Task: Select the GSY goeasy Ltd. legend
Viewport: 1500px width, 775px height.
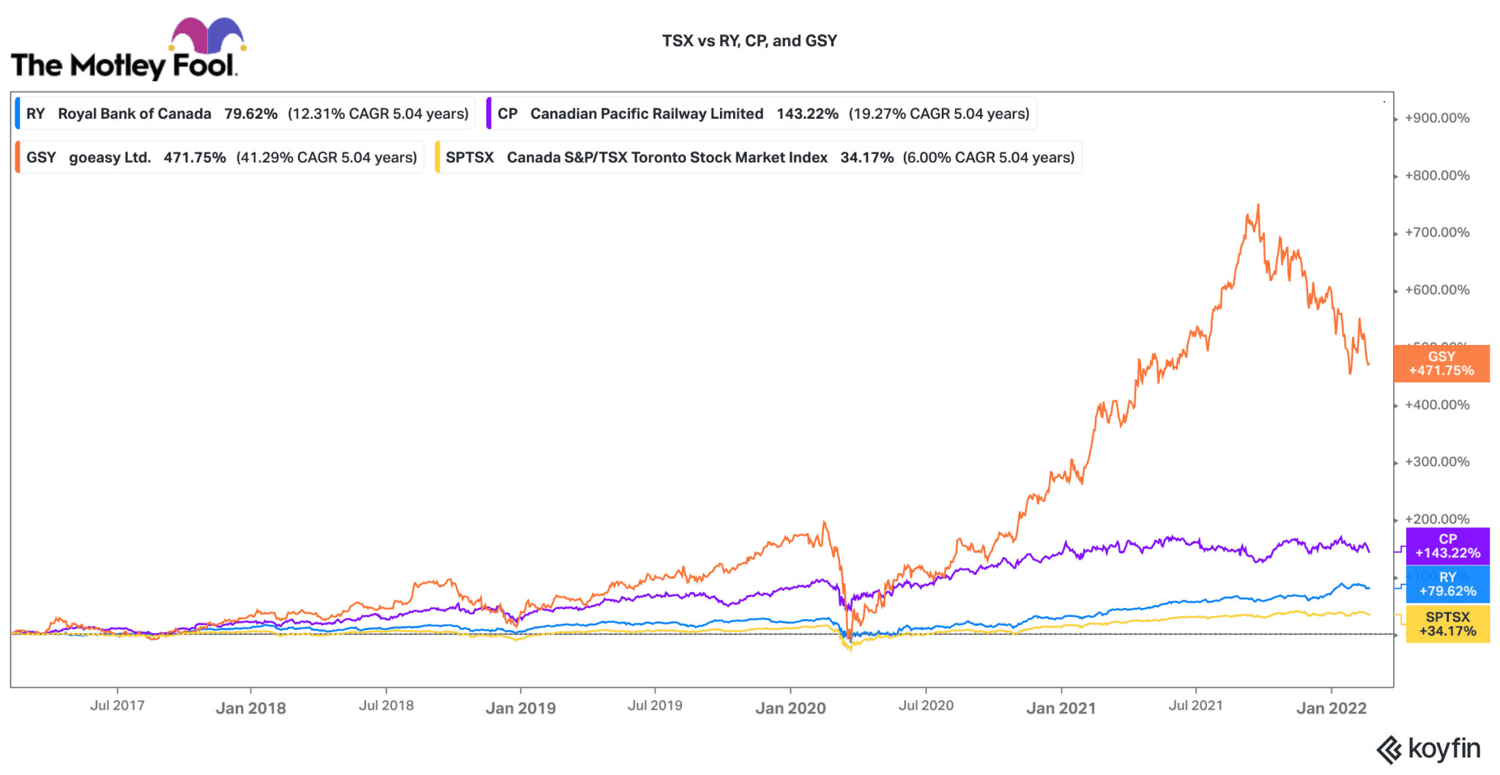Action: click(x=219, y=157)
